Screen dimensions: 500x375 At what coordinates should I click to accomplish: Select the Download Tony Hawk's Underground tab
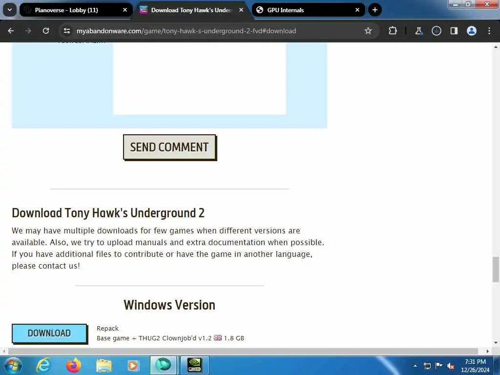191,10
